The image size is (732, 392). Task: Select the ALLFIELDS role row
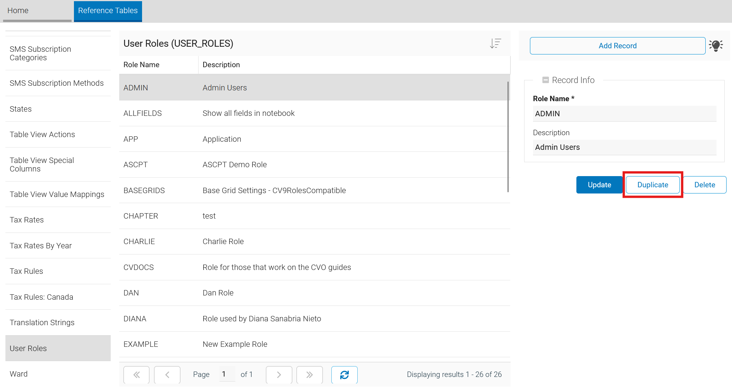pyautogui.click(x=315, y=114)
